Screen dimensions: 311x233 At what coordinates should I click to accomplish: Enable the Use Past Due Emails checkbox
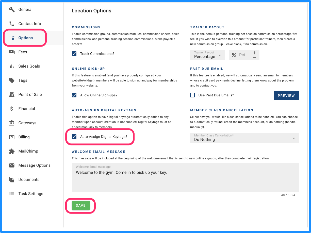(192, 95)
